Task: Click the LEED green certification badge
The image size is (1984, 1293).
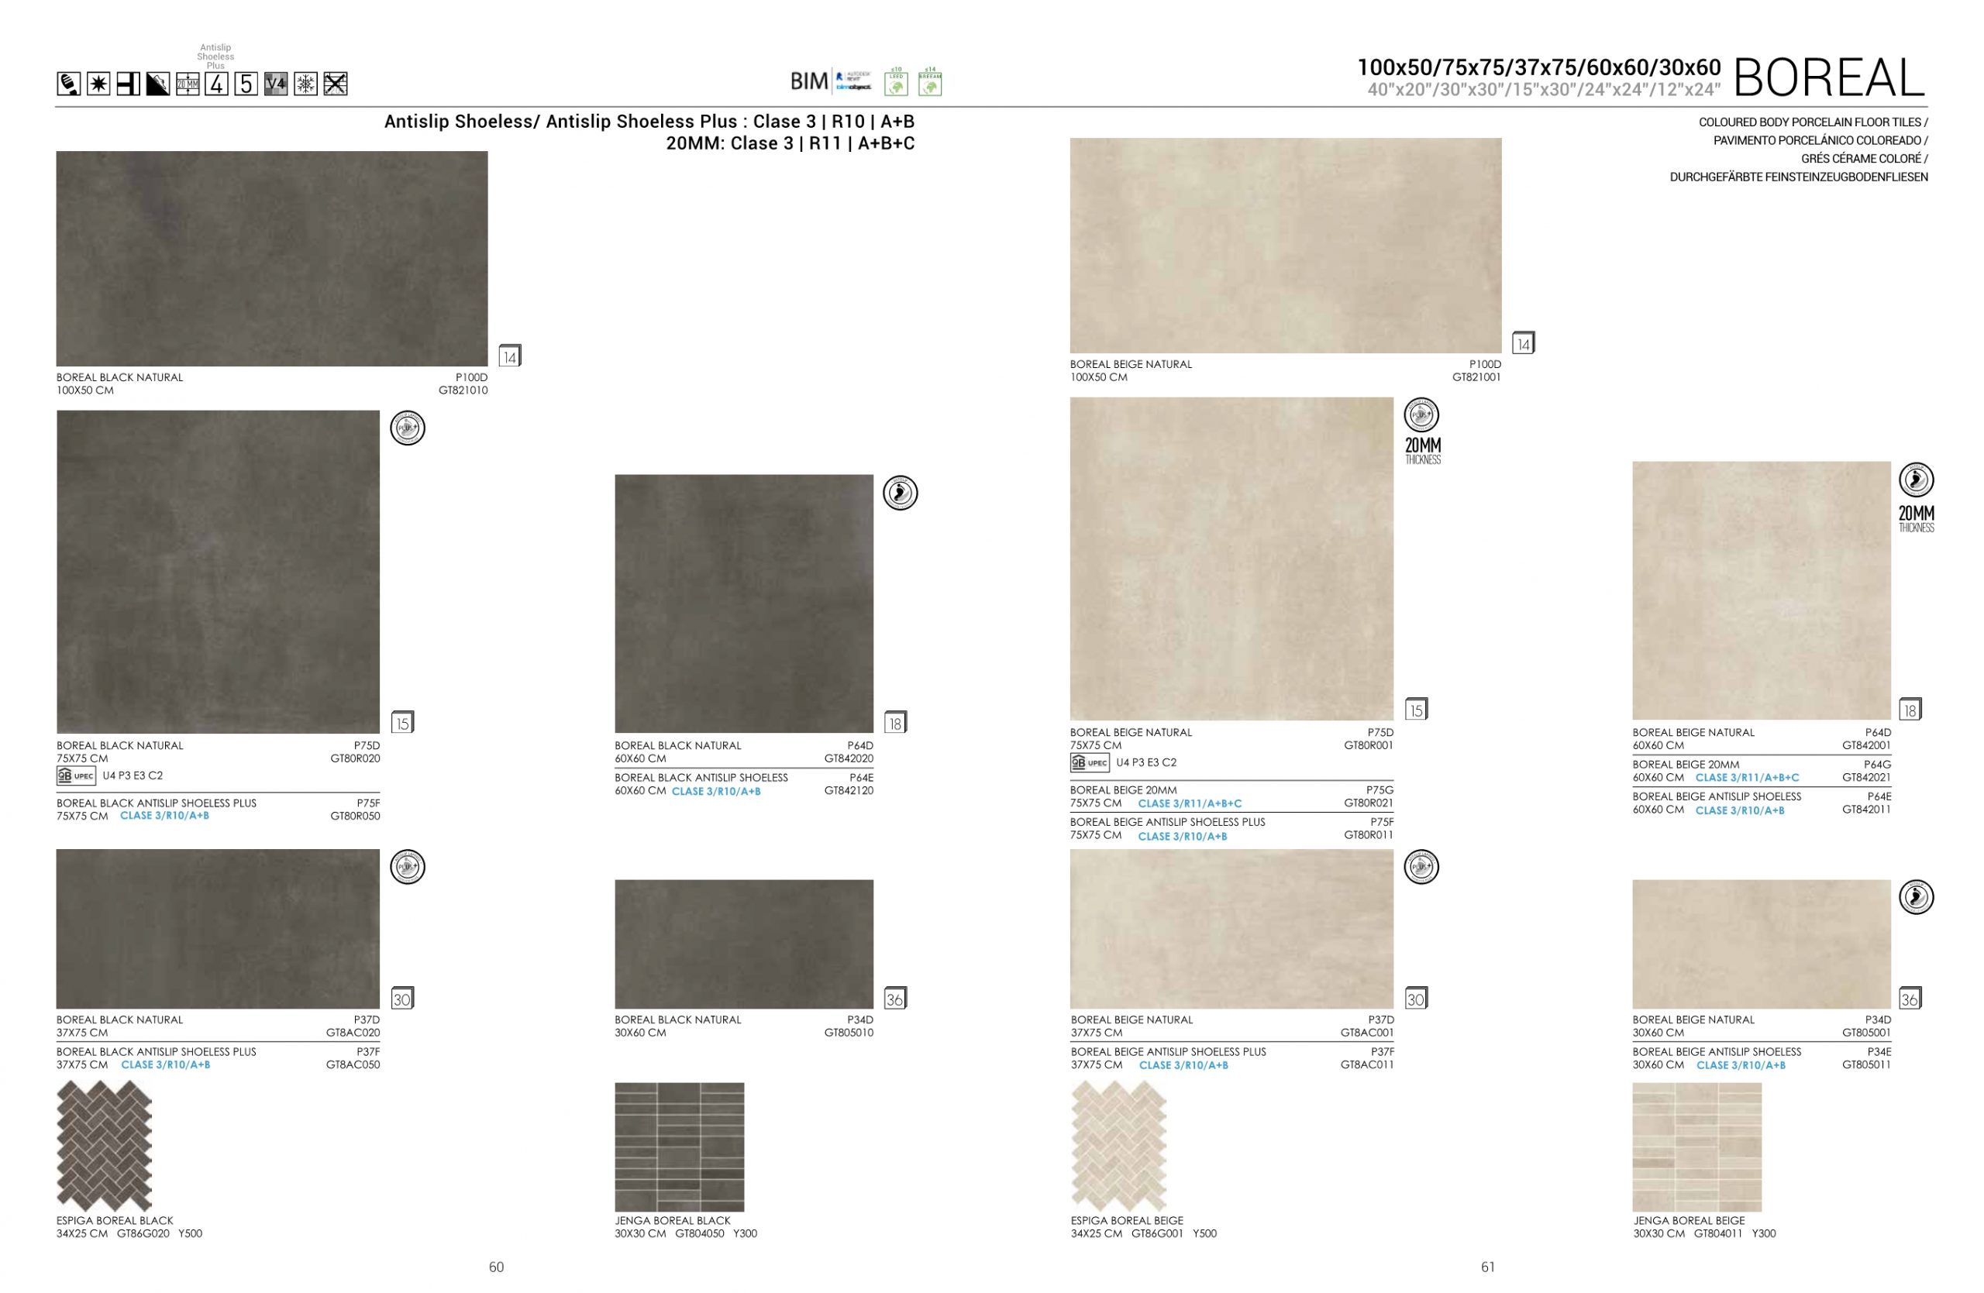Action: coord(896,82)
